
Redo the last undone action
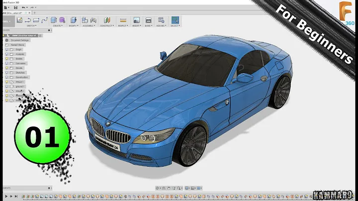(32, 7)
